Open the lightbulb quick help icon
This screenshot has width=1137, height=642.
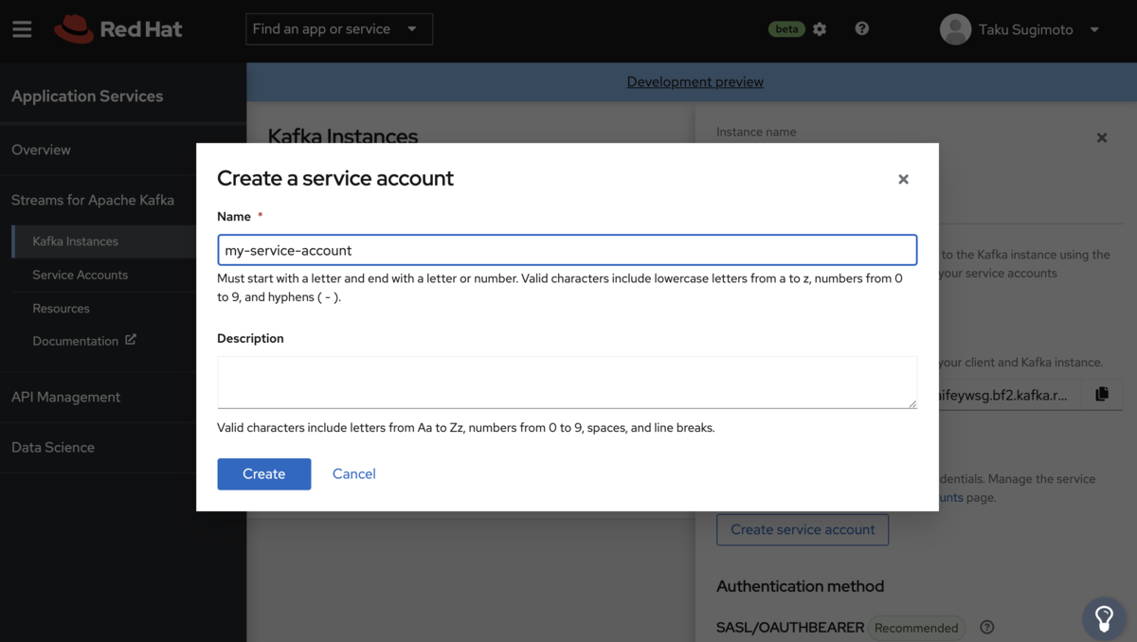click(x=1104, y=618)
